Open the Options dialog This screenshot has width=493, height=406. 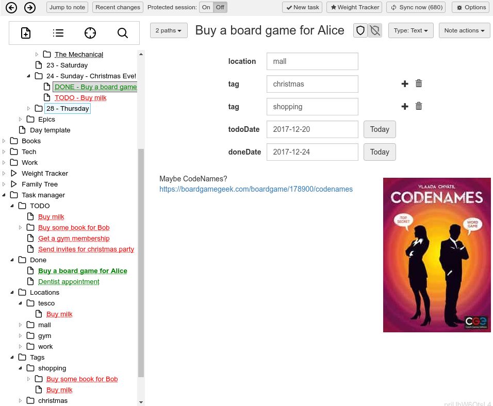(x=471, y=7)
